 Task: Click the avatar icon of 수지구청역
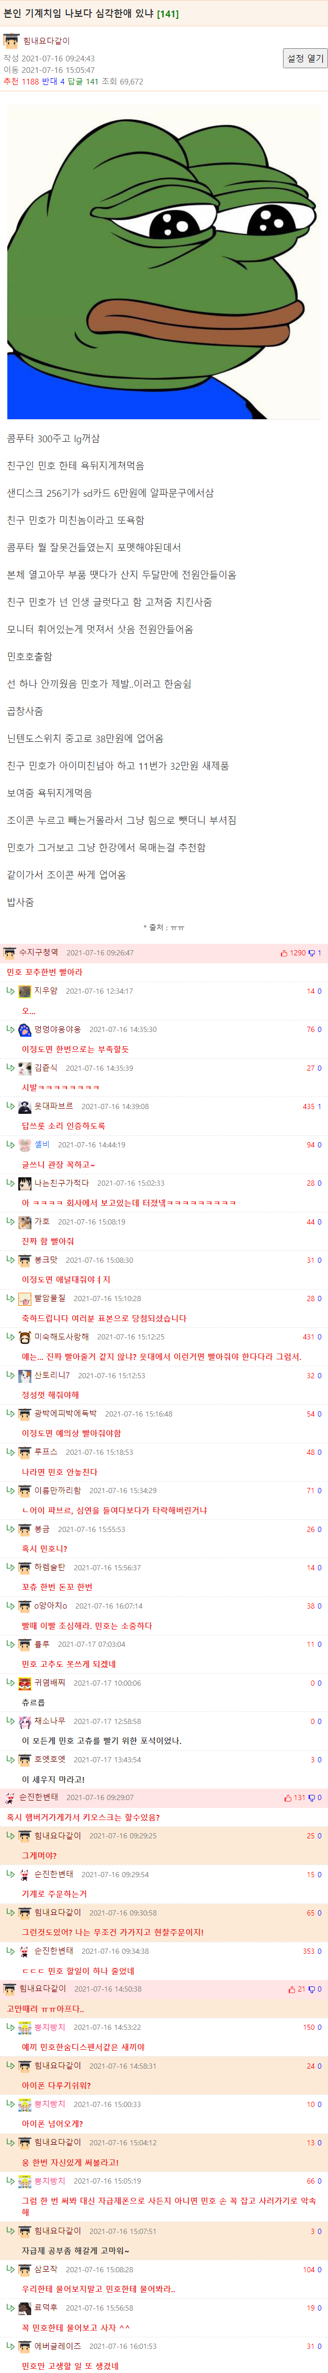click(x=10, y=953)
